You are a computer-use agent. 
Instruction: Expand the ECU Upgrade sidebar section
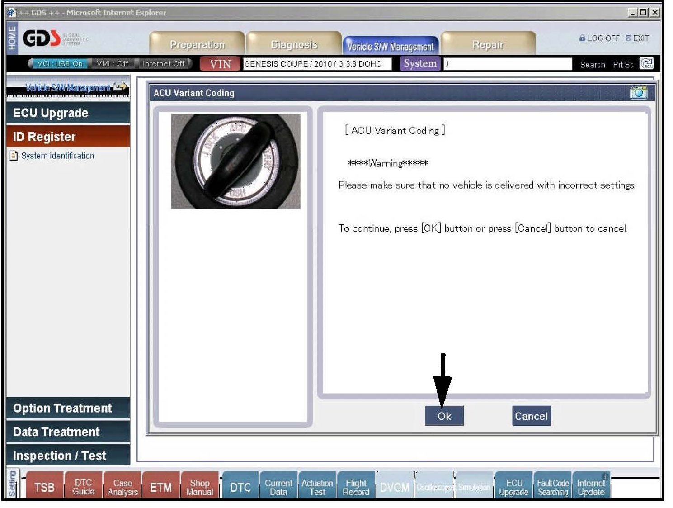(68, 113)
